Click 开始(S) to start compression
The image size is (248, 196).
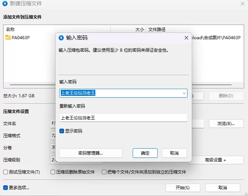point(183,188)
